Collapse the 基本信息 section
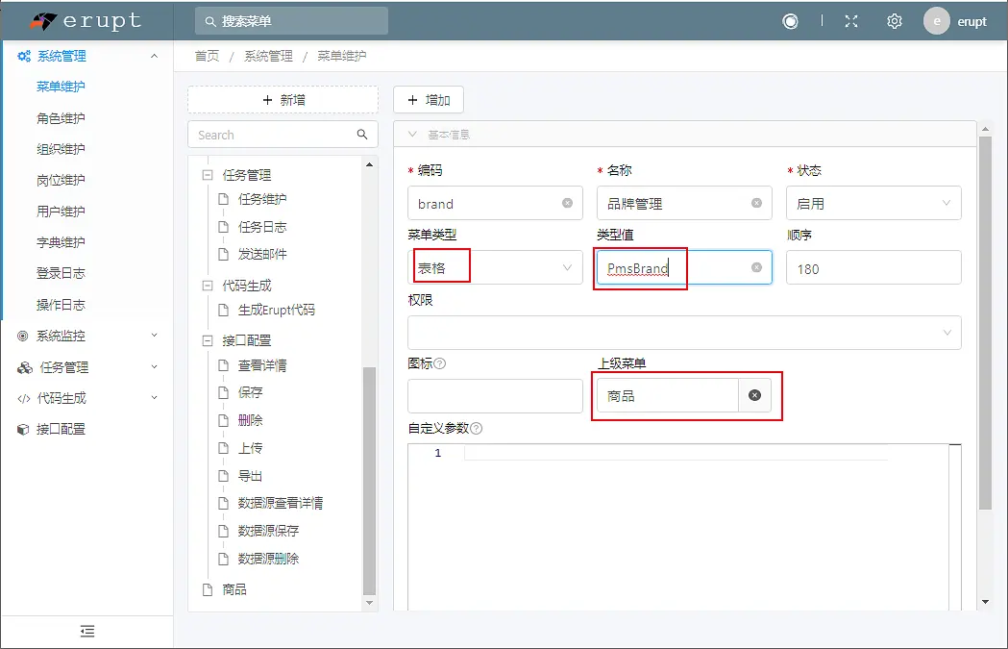This screenshot has height=649, width=1008. pos(413,135)
